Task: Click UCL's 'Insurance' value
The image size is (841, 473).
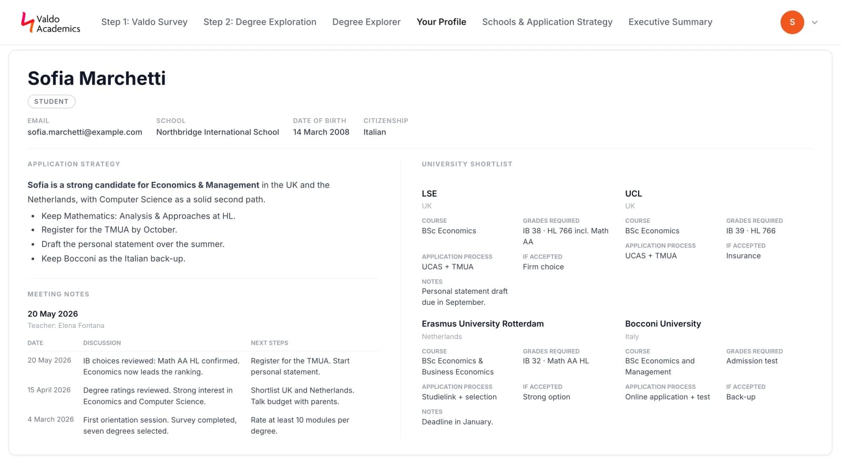Action: point(743,255)
